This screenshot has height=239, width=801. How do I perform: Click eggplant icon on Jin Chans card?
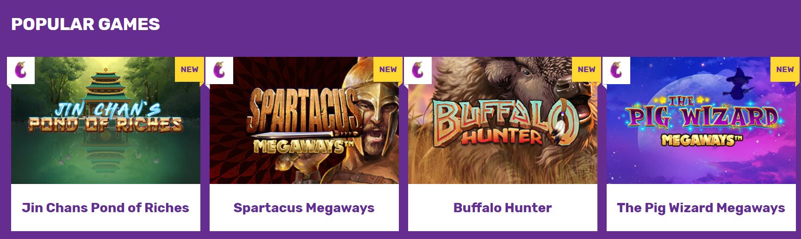(21, 70)
